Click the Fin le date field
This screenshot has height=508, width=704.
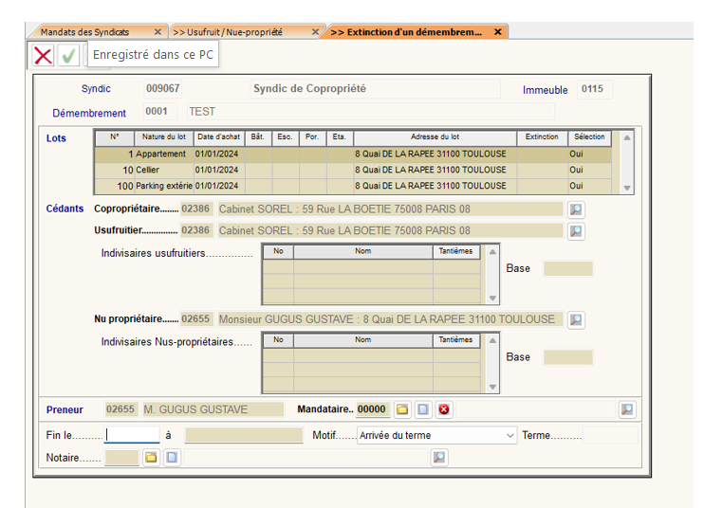[x=133, y=435]
